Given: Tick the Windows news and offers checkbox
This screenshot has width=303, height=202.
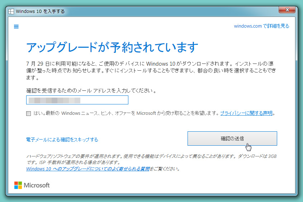Looking at the screenshot, I should [x=29, y=113].
